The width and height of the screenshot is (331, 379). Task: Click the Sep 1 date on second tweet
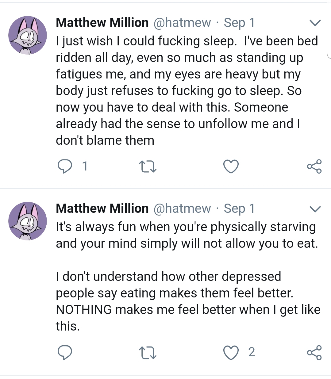point(239,209)
